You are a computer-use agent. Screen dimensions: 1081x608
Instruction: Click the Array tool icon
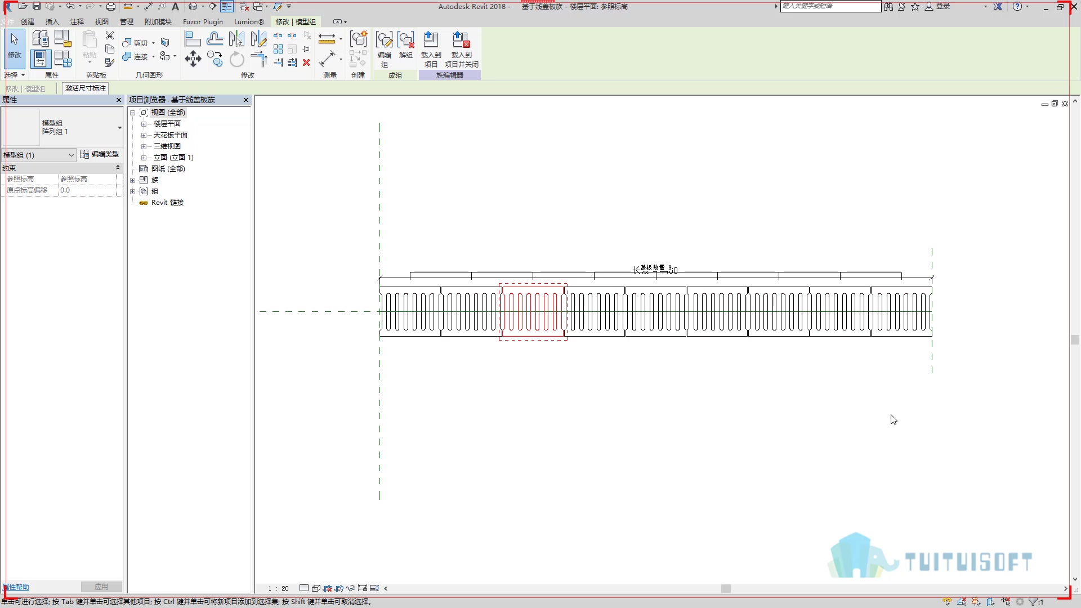[278, 49]
